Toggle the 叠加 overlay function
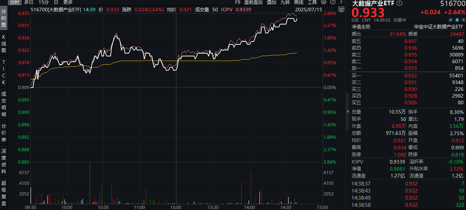Viewport: 466px width, 210px height. tap(271, 3)
